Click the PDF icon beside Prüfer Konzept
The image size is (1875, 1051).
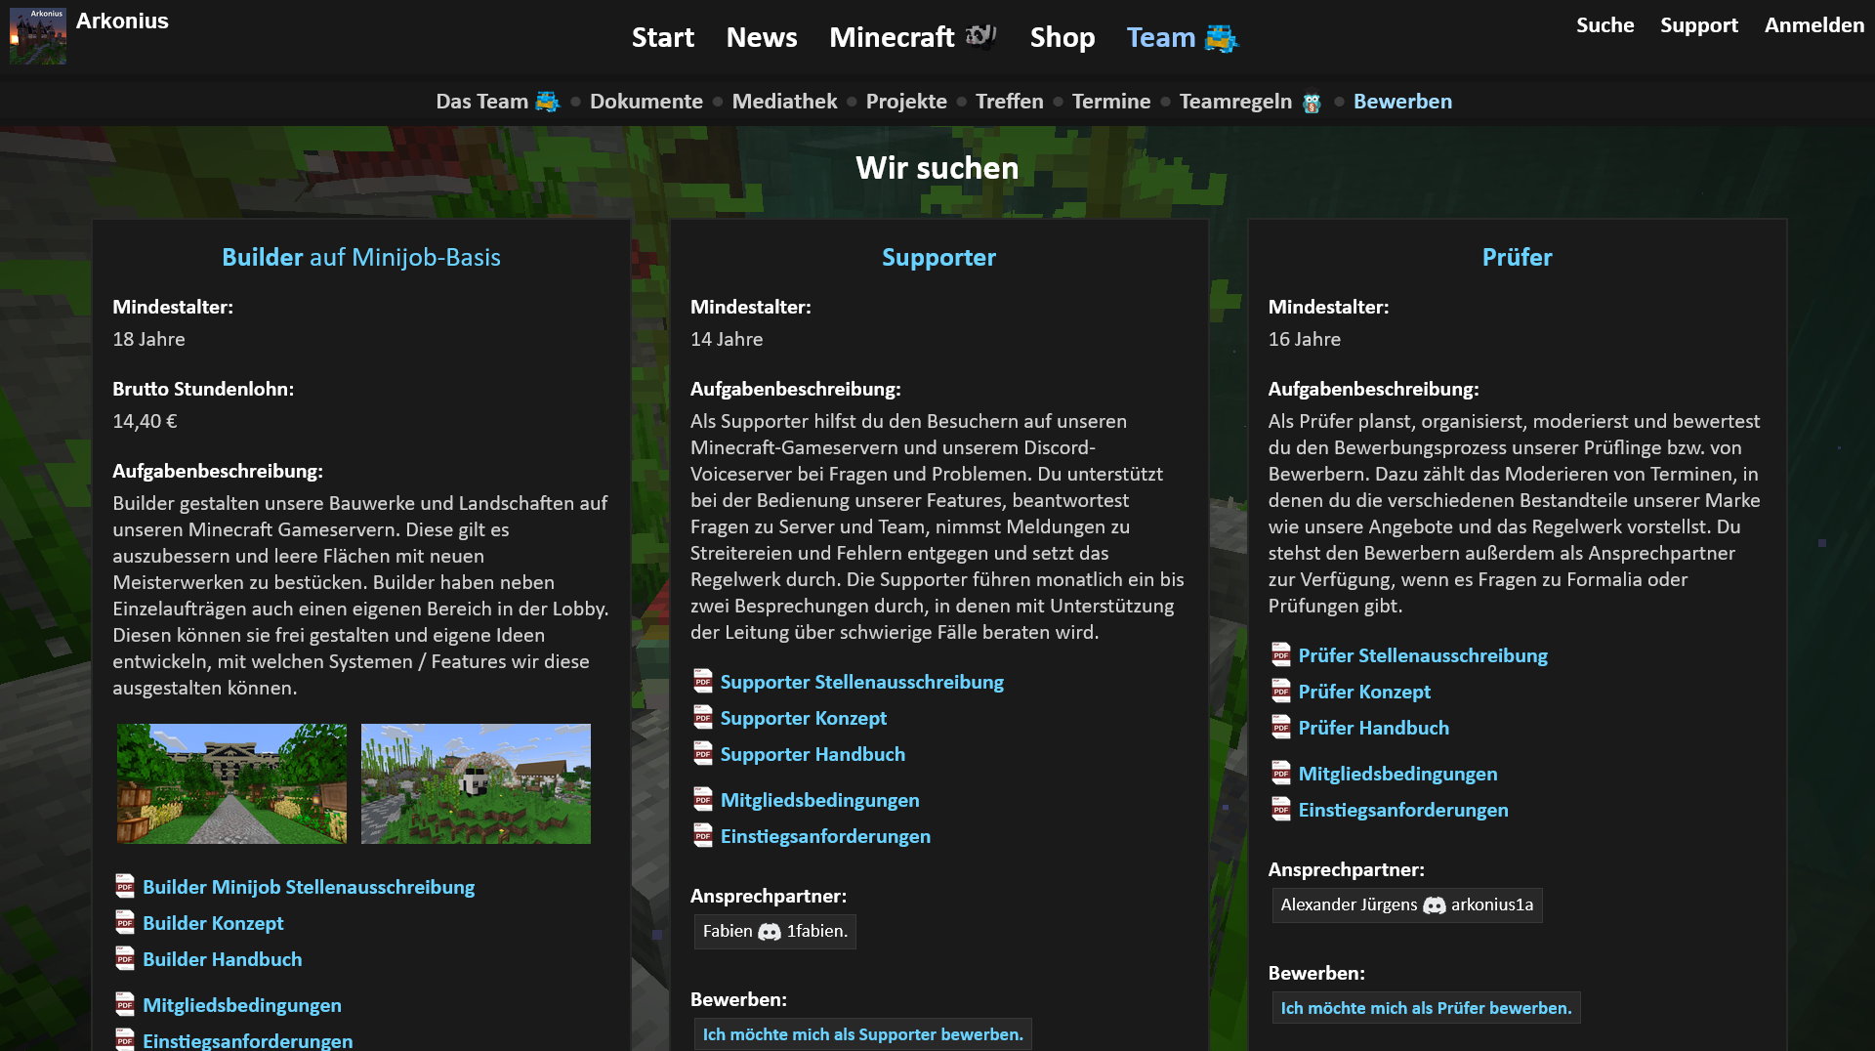(1281, 692)
